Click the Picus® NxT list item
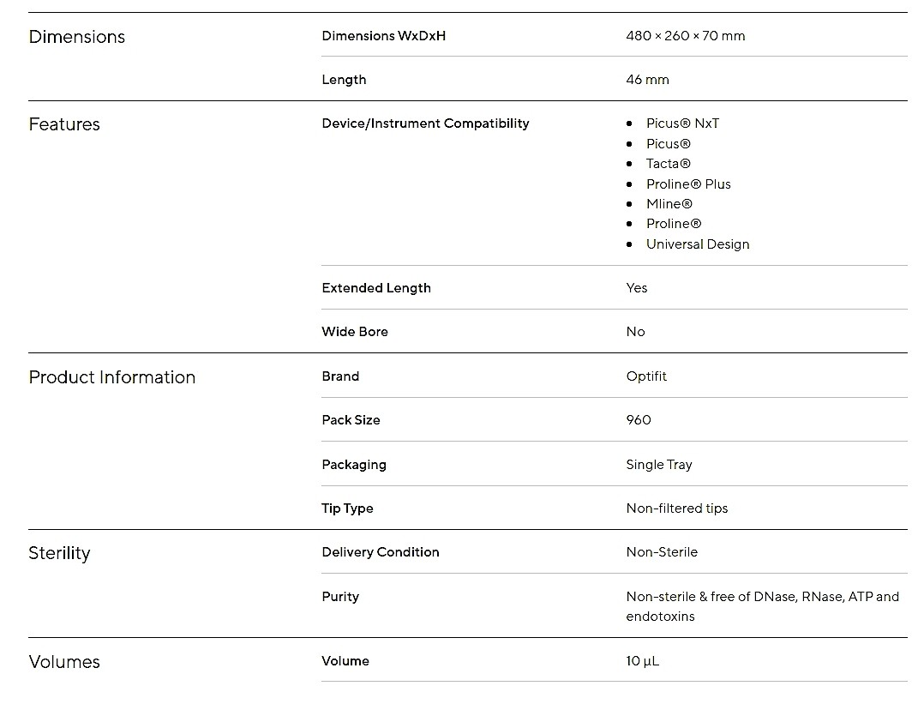This screenshot has width=918, height=704. click(682, 123)
